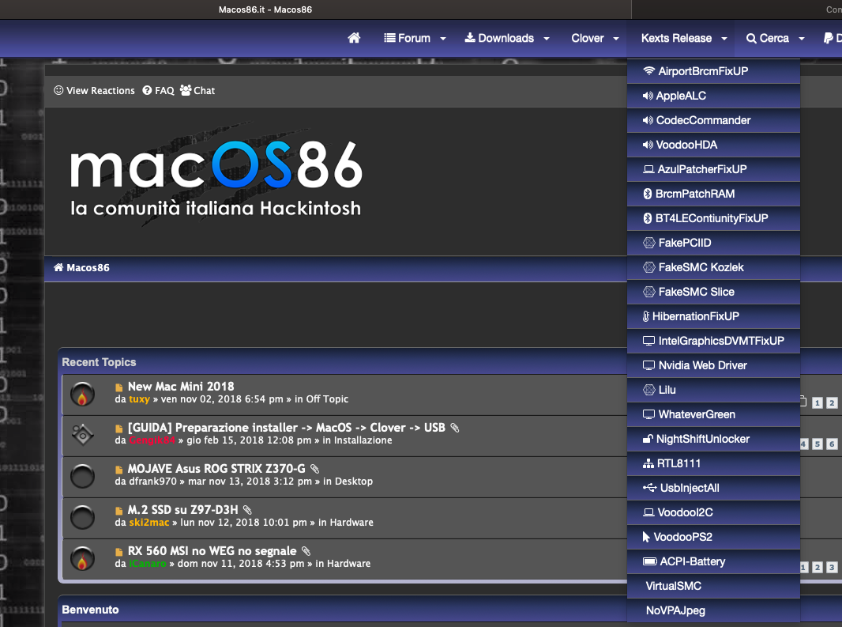Go to the home icon in navbar
This screenshot has height=627, width=842.
tap(354, 38)
